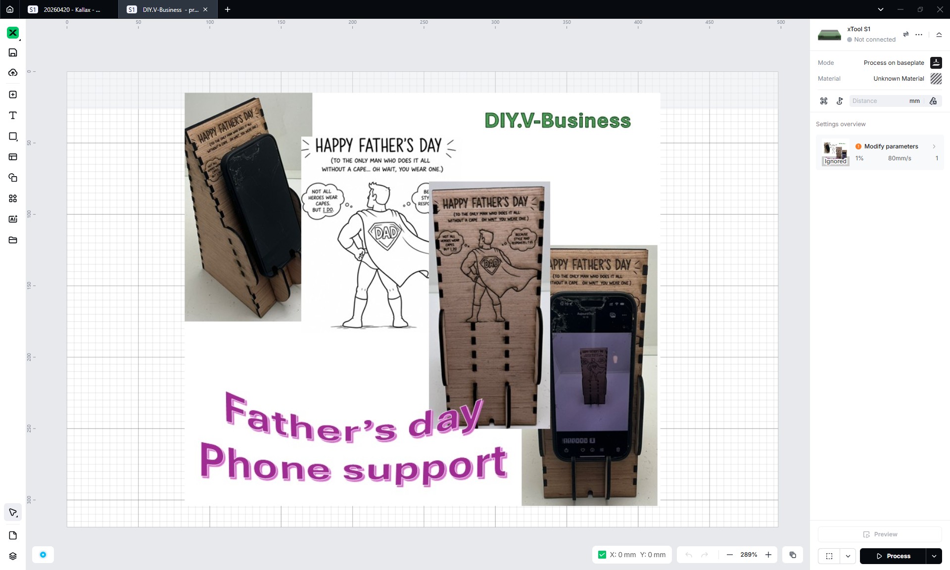The height and width of the screenshot is (570, 950).
Task: Toggle the X/Y position checkbox
Action: pos(602,555)
